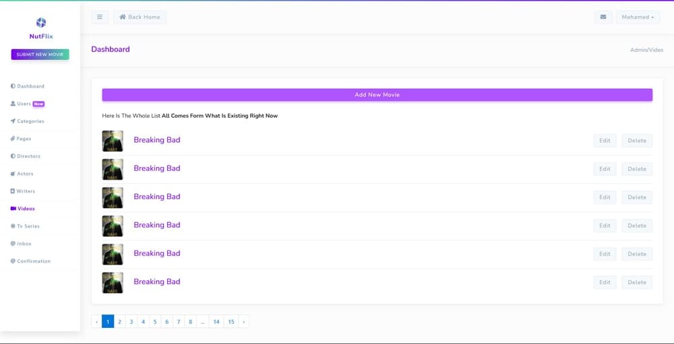
Task: Open Dashboard label in the sidebar
Action: 30,86
